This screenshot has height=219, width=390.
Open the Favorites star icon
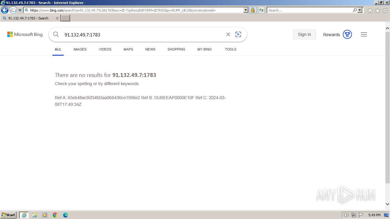coord(378,11)
